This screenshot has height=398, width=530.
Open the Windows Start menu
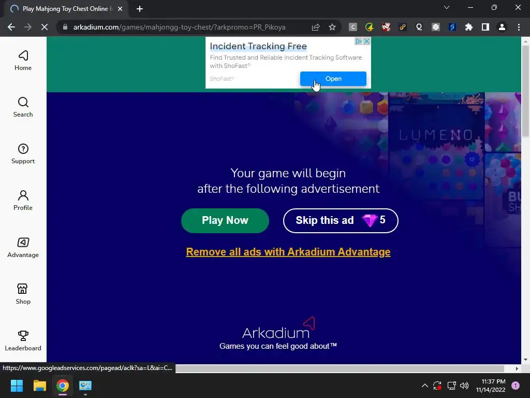point(17,386)
